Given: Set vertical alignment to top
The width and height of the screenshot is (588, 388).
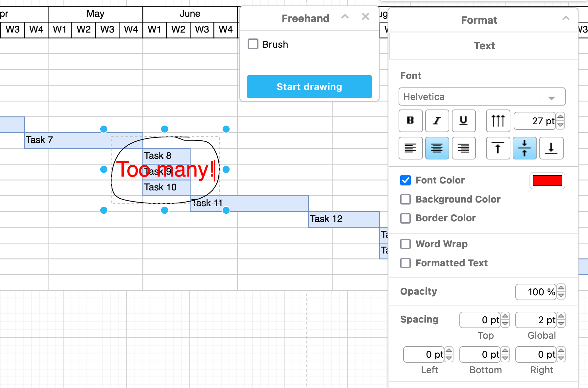Looking at the screenshot, I should click(498, 148).
